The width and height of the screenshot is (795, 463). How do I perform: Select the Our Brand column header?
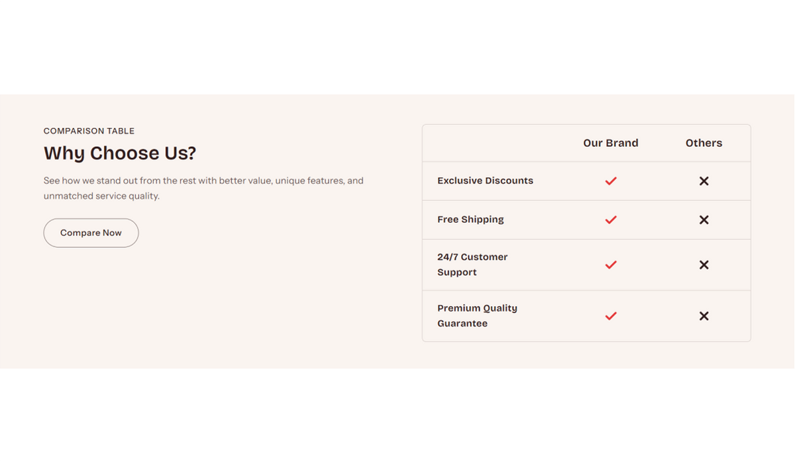[x=610, y=143]
